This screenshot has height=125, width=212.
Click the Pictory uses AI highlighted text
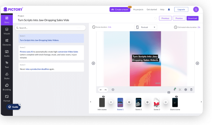[x=26, y=52]
